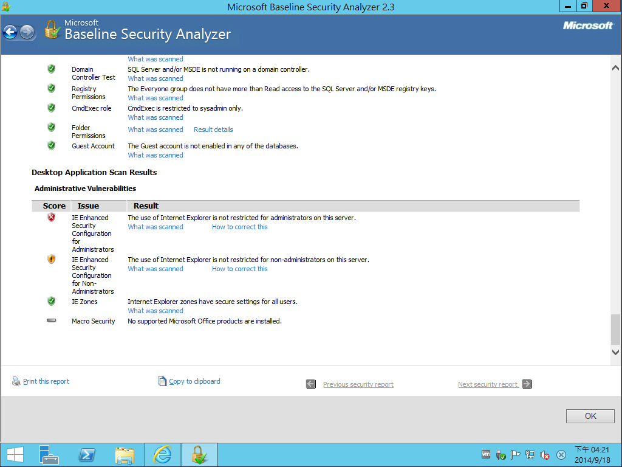Click green shield icon for Folder Permissions
622x467 pixels.
click(x=51, y=127)
